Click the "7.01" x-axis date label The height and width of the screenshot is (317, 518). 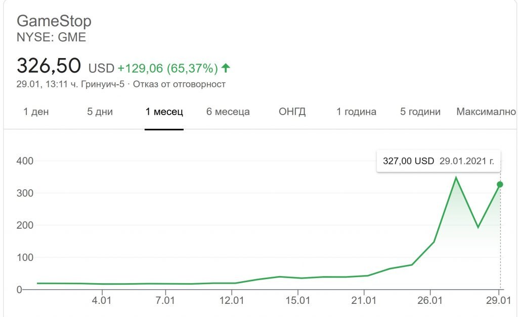click(165, 300)
